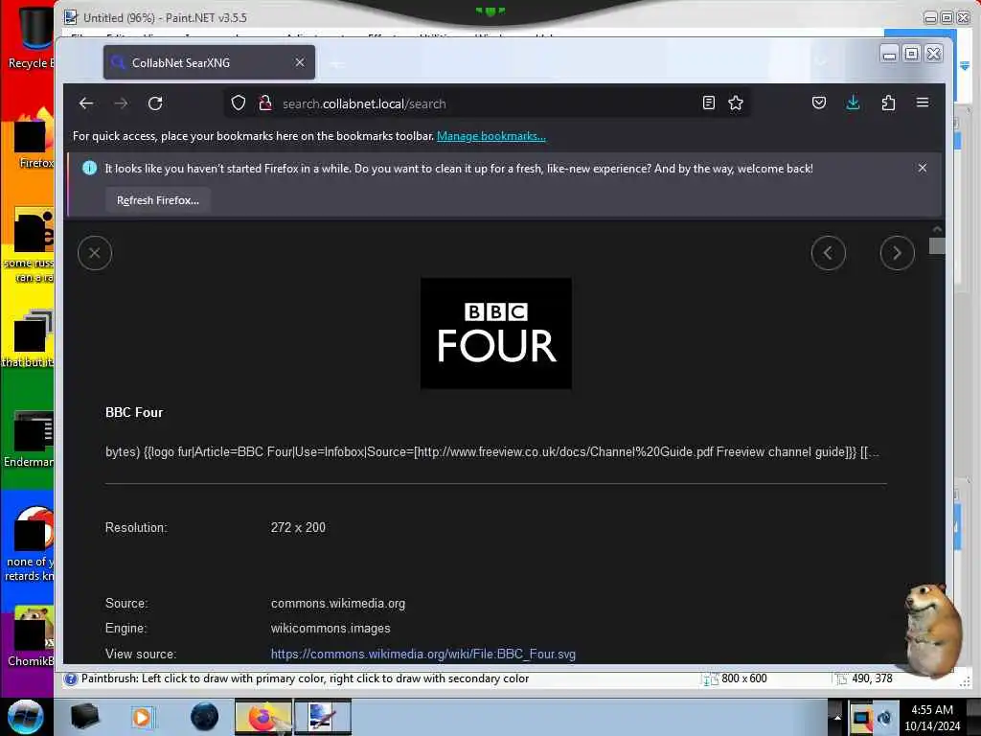981x736 pixels.
Task: Switch to the CollabNet SearXNG tab
Action: click(209, 62)
